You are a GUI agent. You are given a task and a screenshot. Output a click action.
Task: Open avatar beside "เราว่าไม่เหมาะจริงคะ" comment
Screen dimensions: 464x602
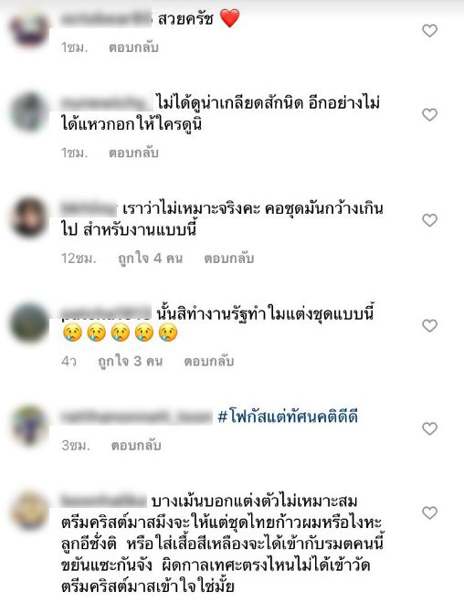coord(29,217)
